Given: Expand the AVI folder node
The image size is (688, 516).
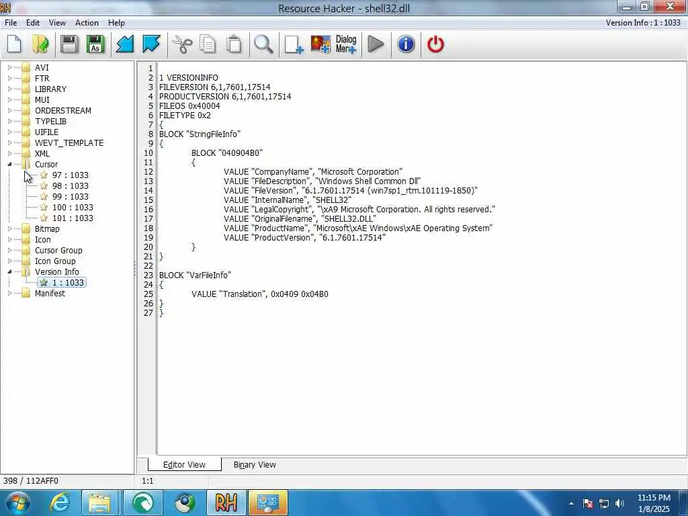Looking at the screenshot, I should click(9, 68).
